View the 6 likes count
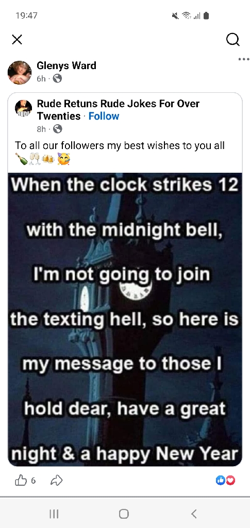 pos(33,481)
